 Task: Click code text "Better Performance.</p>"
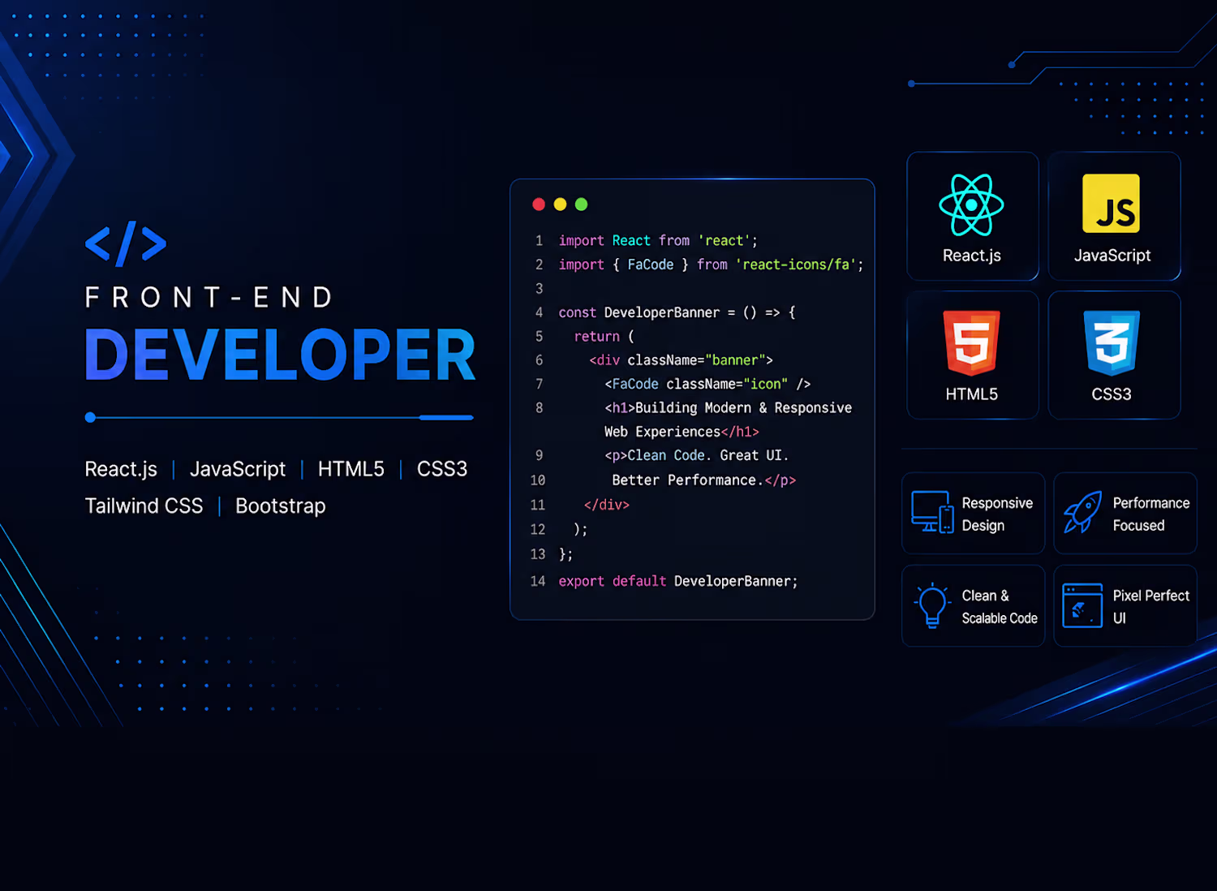point(704,480)
